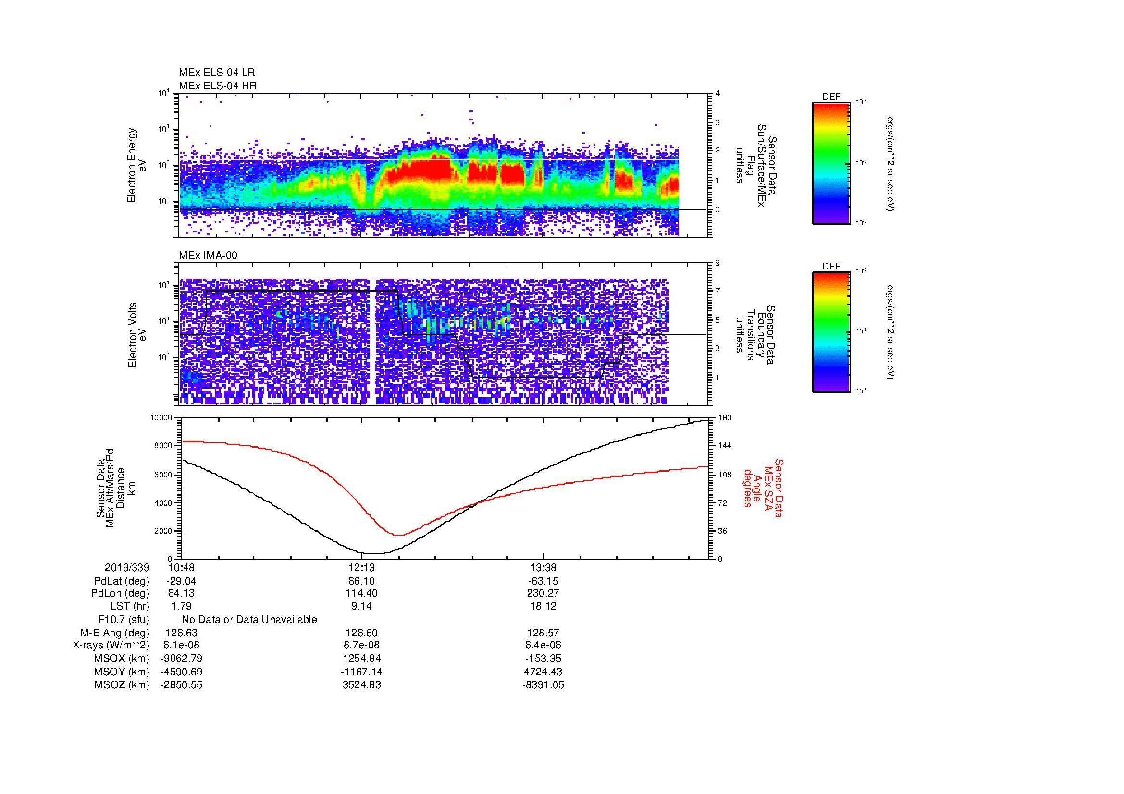Screen dimensions: 1124x794
Task: Click the 'No Data or Data Unavailable' message
Action: coord(249,620)
